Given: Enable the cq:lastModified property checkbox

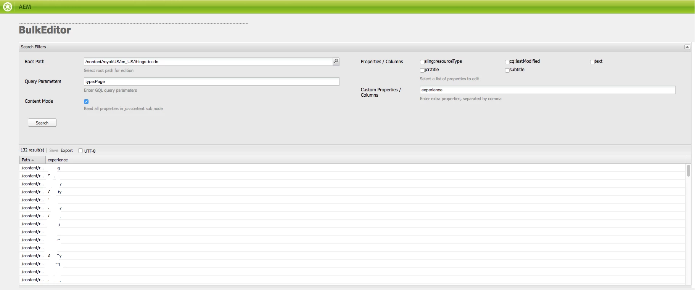Looking at the screenshot, I should (507, 62).
